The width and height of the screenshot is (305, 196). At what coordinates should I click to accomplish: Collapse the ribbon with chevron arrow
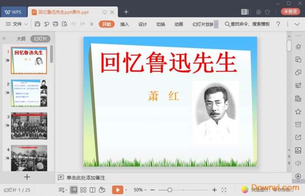pos(297,24)
